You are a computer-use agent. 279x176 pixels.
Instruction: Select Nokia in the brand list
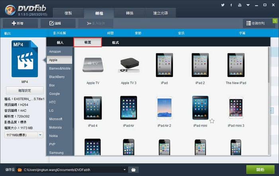(59, 136)
